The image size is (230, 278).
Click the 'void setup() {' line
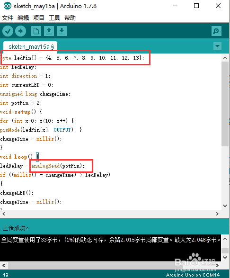point(21,112)
